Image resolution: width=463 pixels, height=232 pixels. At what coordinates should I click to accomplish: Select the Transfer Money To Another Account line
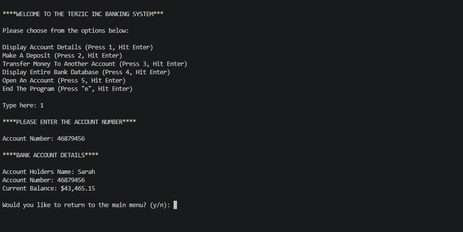click(x=94, y=64)
